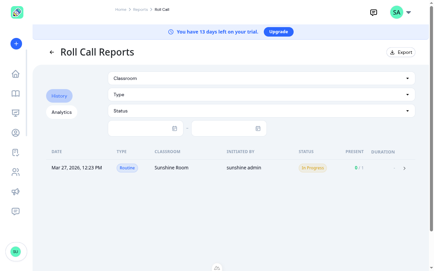Screen dimensions: 434x271
Task: Click the Roll Call Reports heading
Action: 97,52
